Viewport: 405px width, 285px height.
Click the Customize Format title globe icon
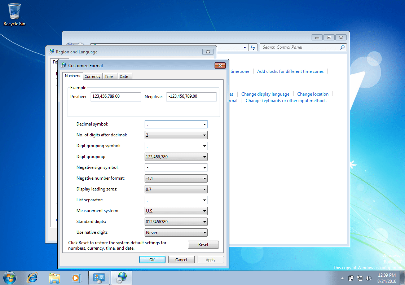pos(64,65)
